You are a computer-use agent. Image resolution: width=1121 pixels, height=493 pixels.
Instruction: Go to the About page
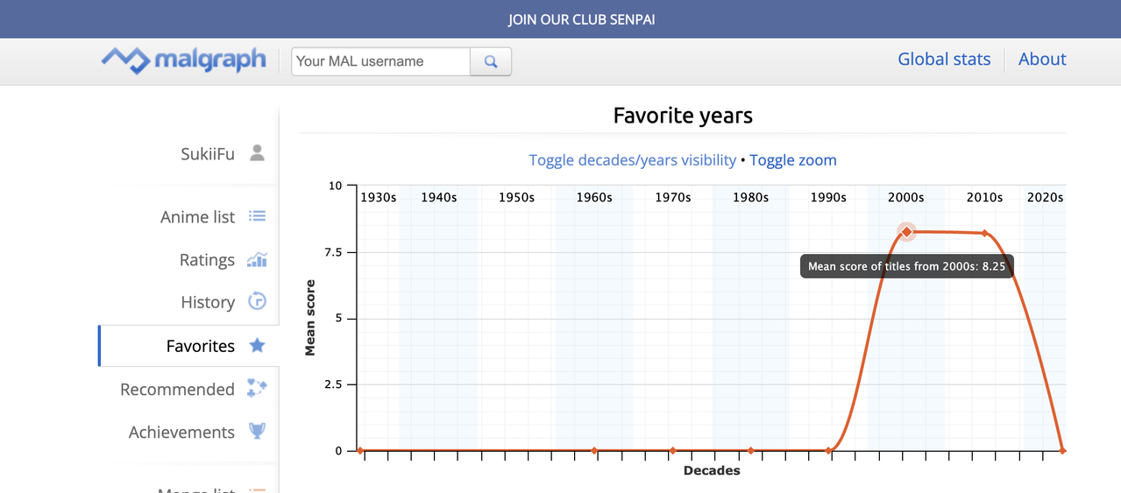pyautogui.click(x=1042, y=60)
